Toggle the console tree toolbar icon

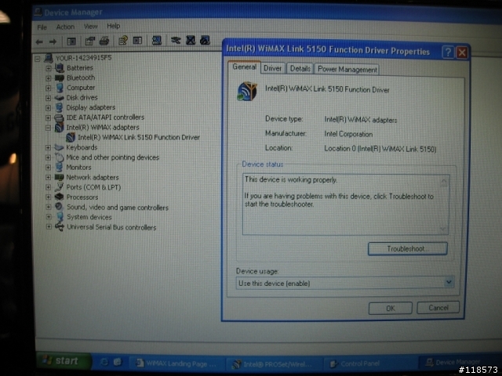tap(71, 42)
